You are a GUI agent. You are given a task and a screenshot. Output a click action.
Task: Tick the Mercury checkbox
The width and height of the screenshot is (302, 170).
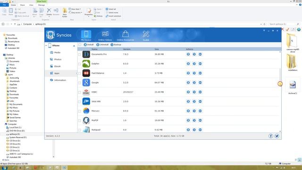pos(80,111)
